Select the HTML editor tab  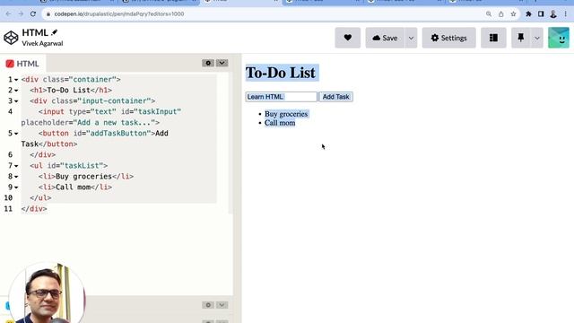pos(22,64)
